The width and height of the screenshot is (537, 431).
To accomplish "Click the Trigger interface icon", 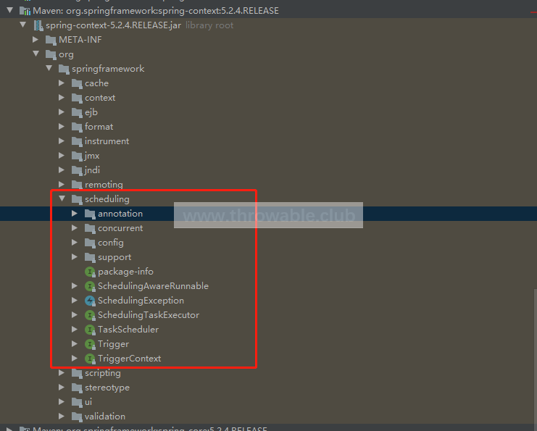I will pyautogui.click(x=90, y=344).
